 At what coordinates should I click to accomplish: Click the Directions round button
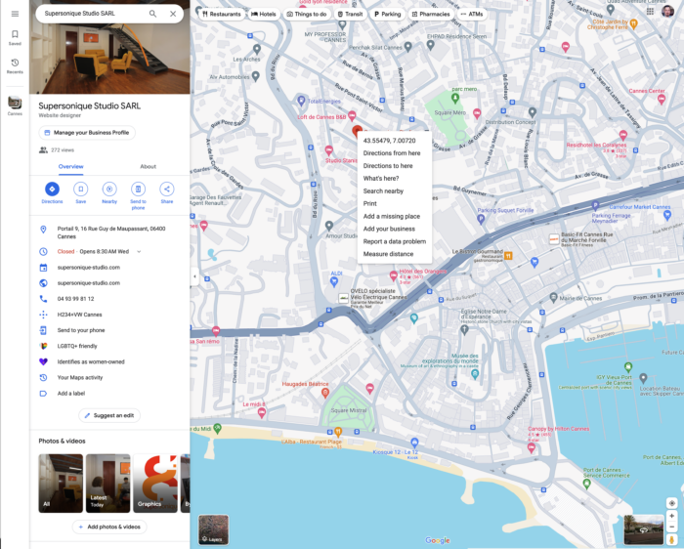pyautogui.click(x=52, y=189)
